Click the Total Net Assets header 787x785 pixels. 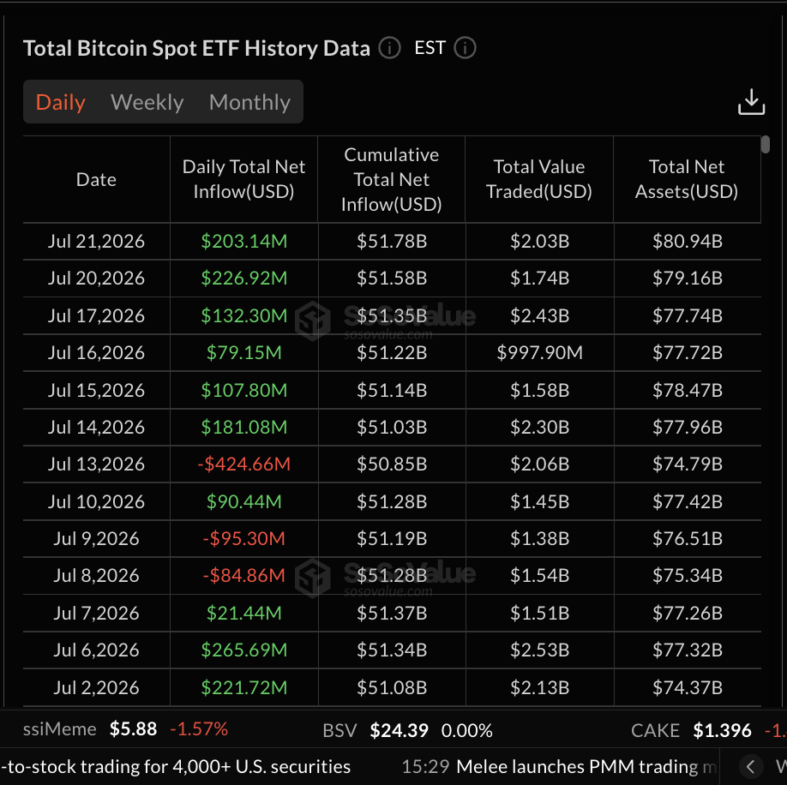pos(687,180)
